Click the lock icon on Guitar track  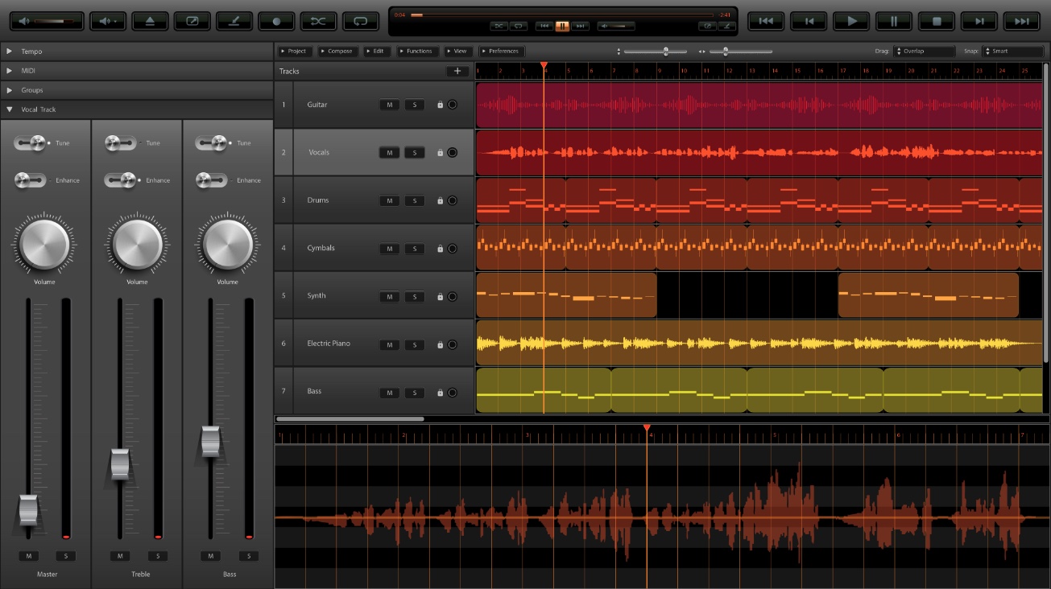(x=440, y=105)
